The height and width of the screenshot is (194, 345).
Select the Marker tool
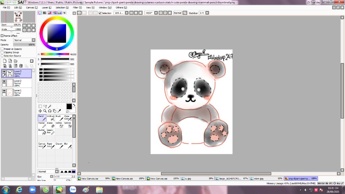coord(42,125)
